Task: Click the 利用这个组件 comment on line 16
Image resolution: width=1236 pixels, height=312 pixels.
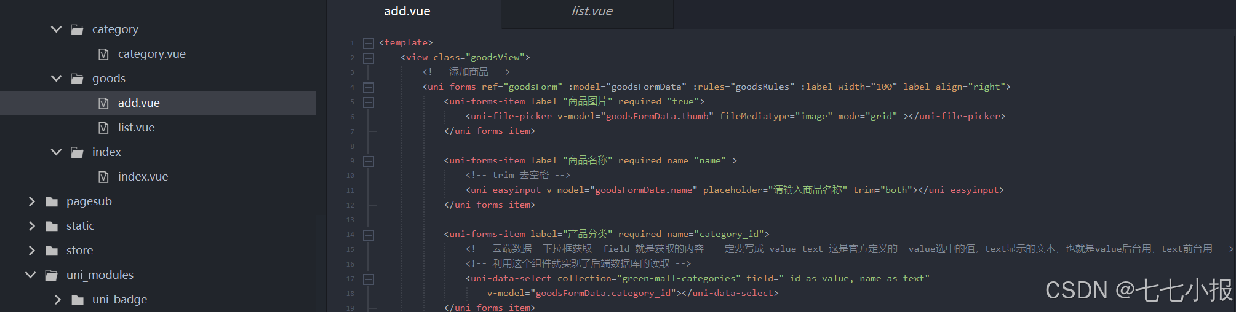Action: (x=578, y=263)
